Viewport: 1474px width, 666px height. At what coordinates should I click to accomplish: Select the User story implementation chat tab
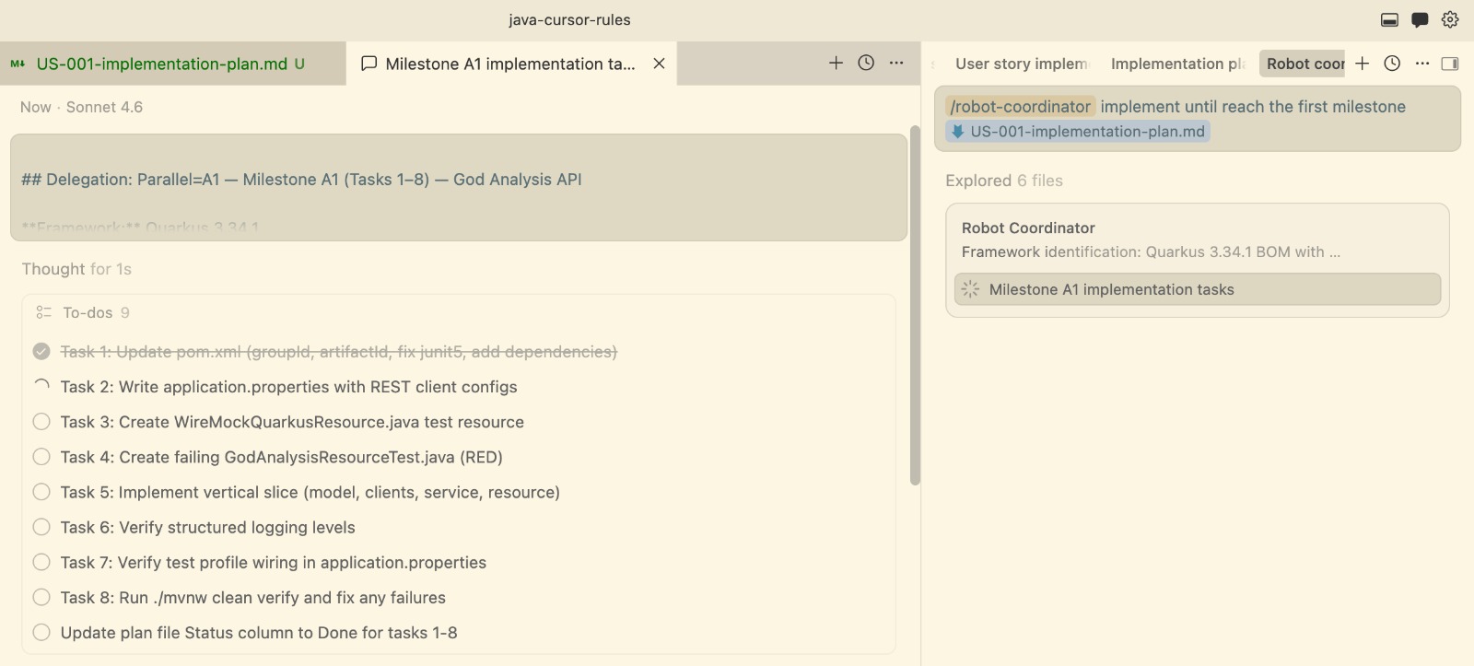[x=1021, y=64]
